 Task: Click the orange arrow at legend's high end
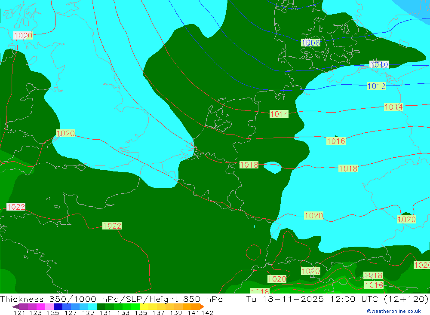[x=202, y=306]
